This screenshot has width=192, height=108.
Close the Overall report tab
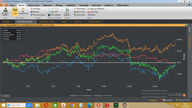pyautogui.click(x=70, y=22)
